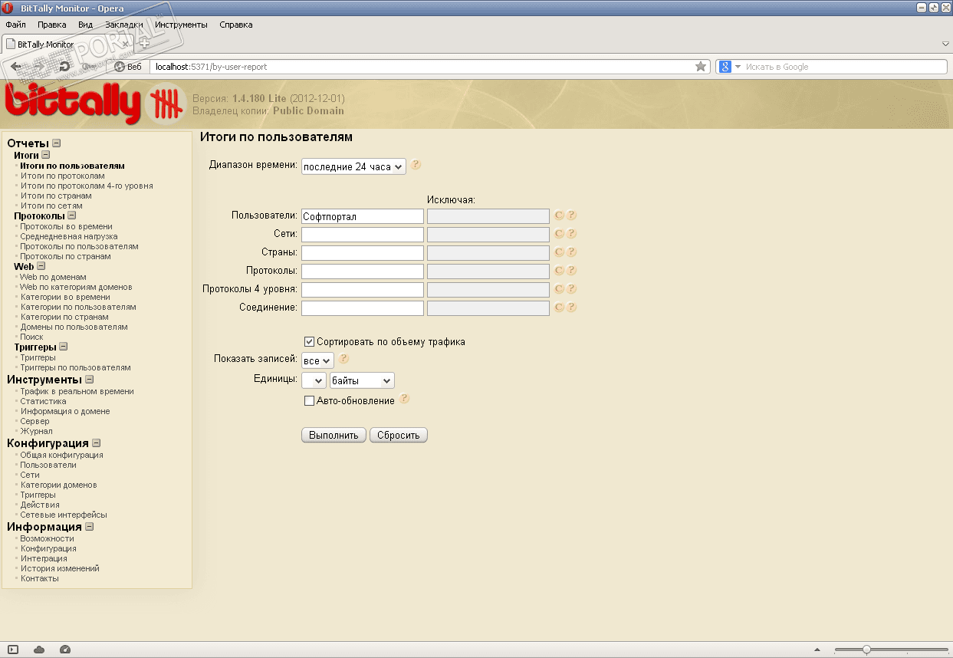Screen dimensions: 953x658
Task: Collapse the Отчеты section
Action: click(57, 143)
